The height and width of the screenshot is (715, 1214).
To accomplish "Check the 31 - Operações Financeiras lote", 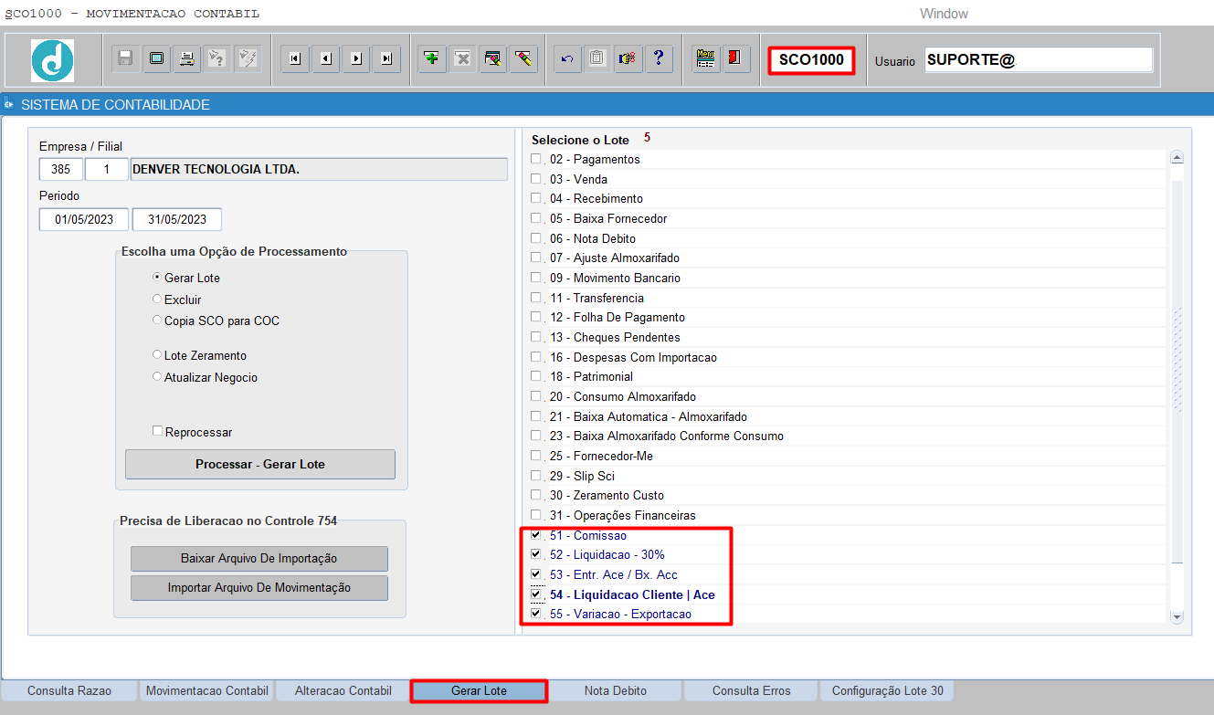I will [536, 515].
